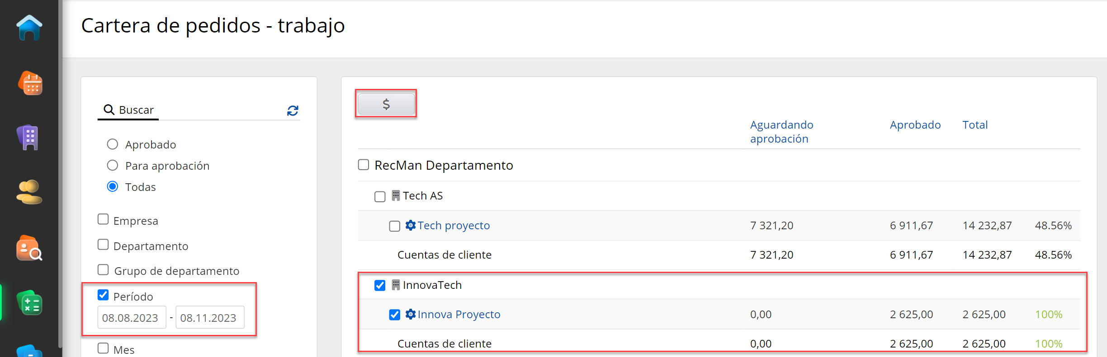
Task: Click the period start date field 08.08.2023
Action: 131,318
